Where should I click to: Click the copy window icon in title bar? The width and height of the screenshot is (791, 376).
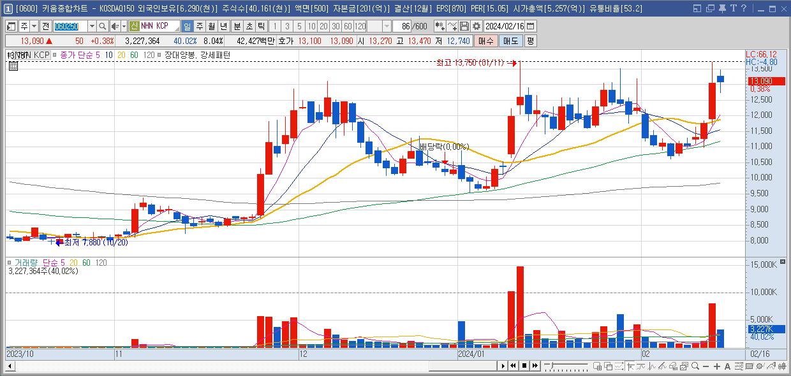[710, 8]
